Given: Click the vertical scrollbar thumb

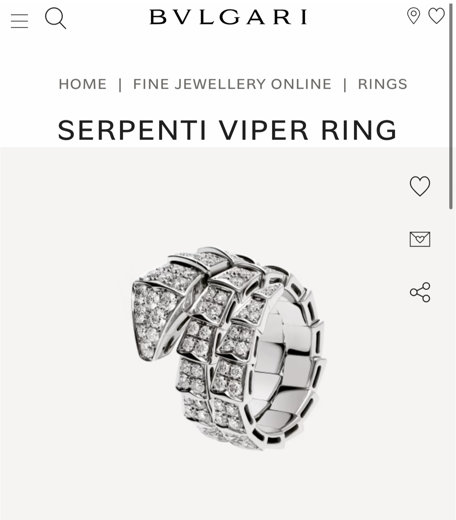Looking at the screenshot, I should point(451,105).
